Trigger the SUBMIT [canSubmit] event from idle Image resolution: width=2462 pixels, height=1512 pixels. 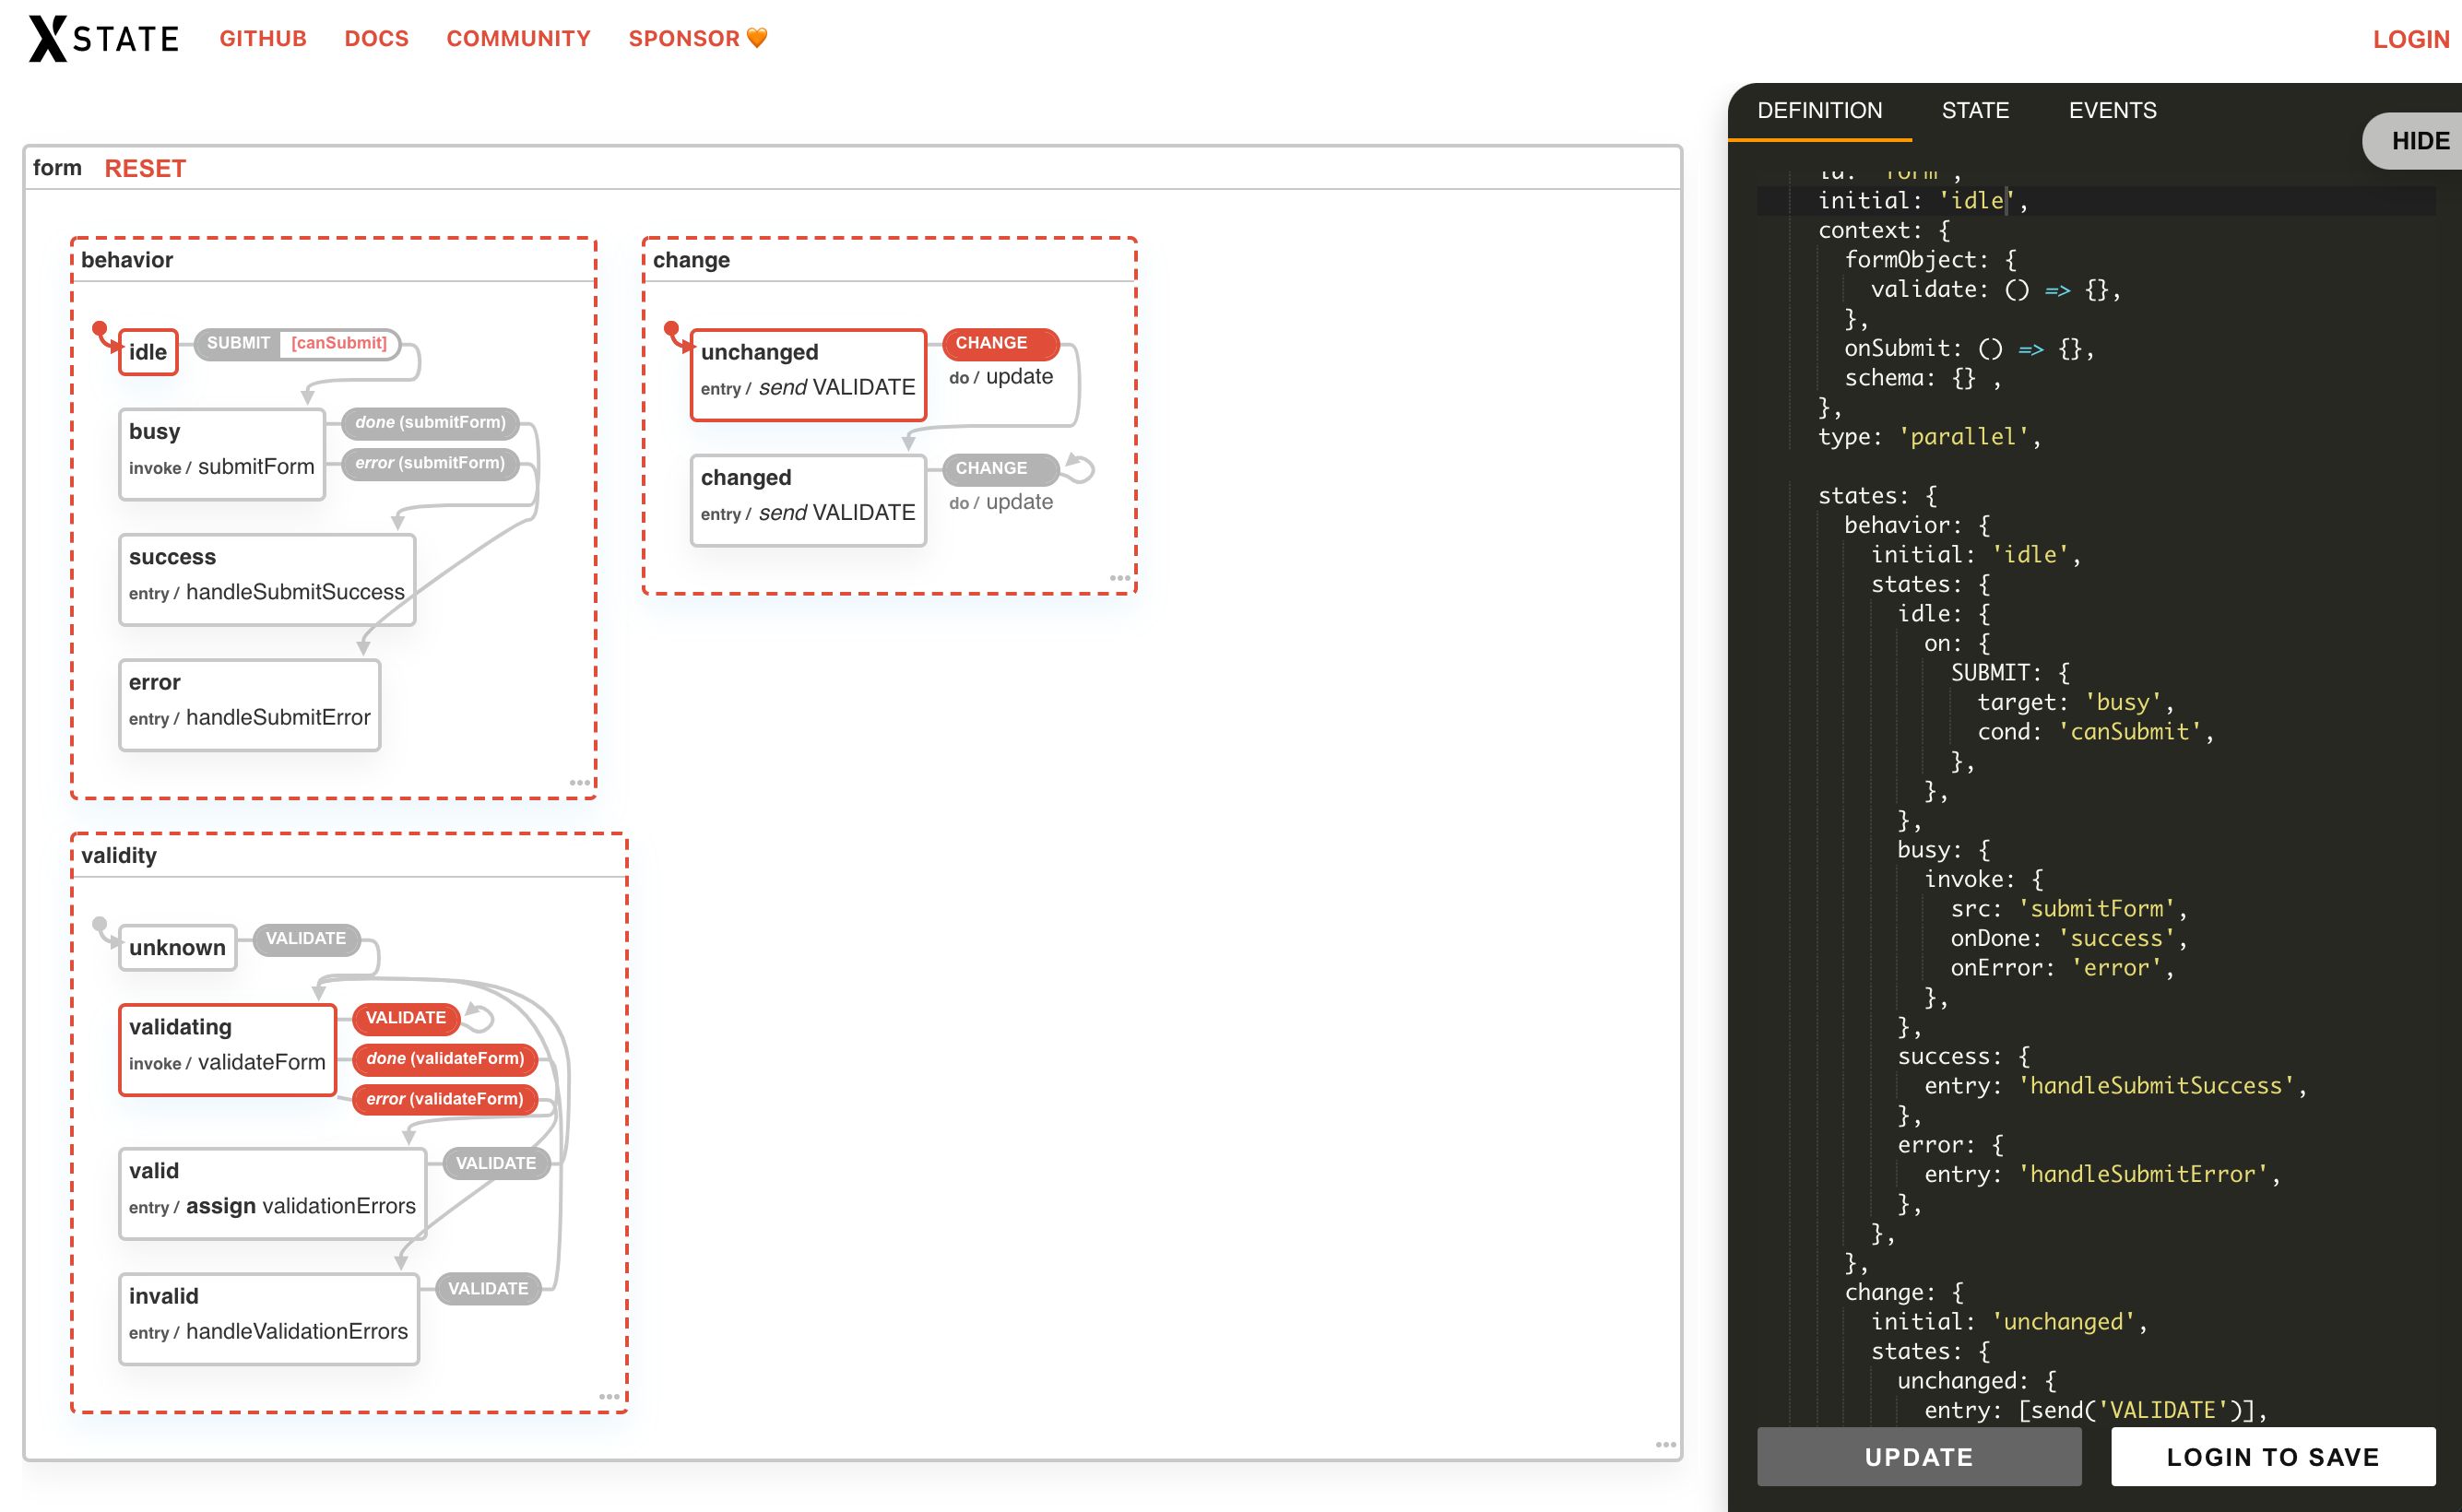(296, 343)
